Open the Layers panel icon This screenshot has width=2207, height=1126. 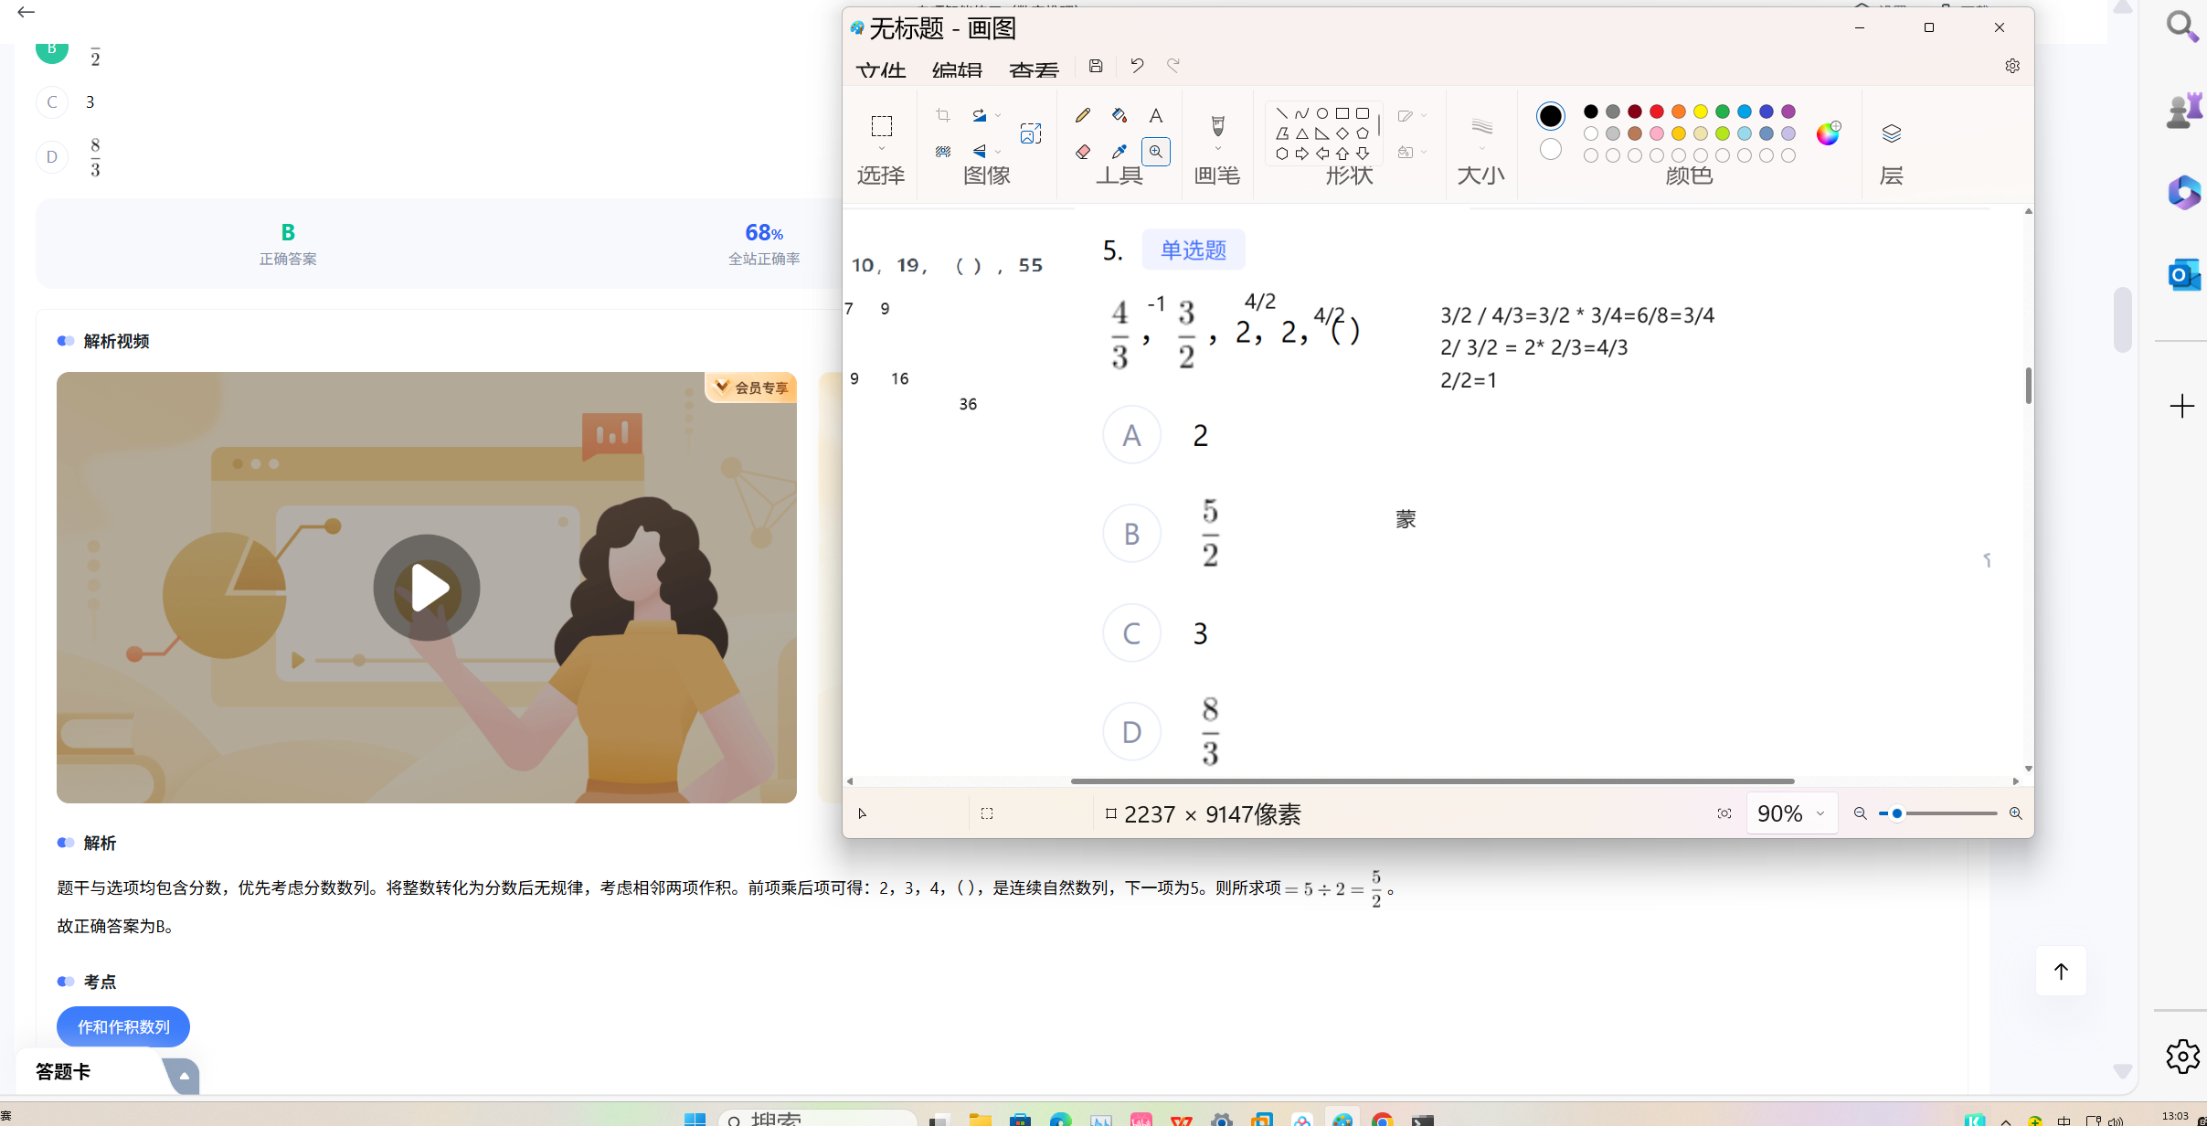point(1891,134)
